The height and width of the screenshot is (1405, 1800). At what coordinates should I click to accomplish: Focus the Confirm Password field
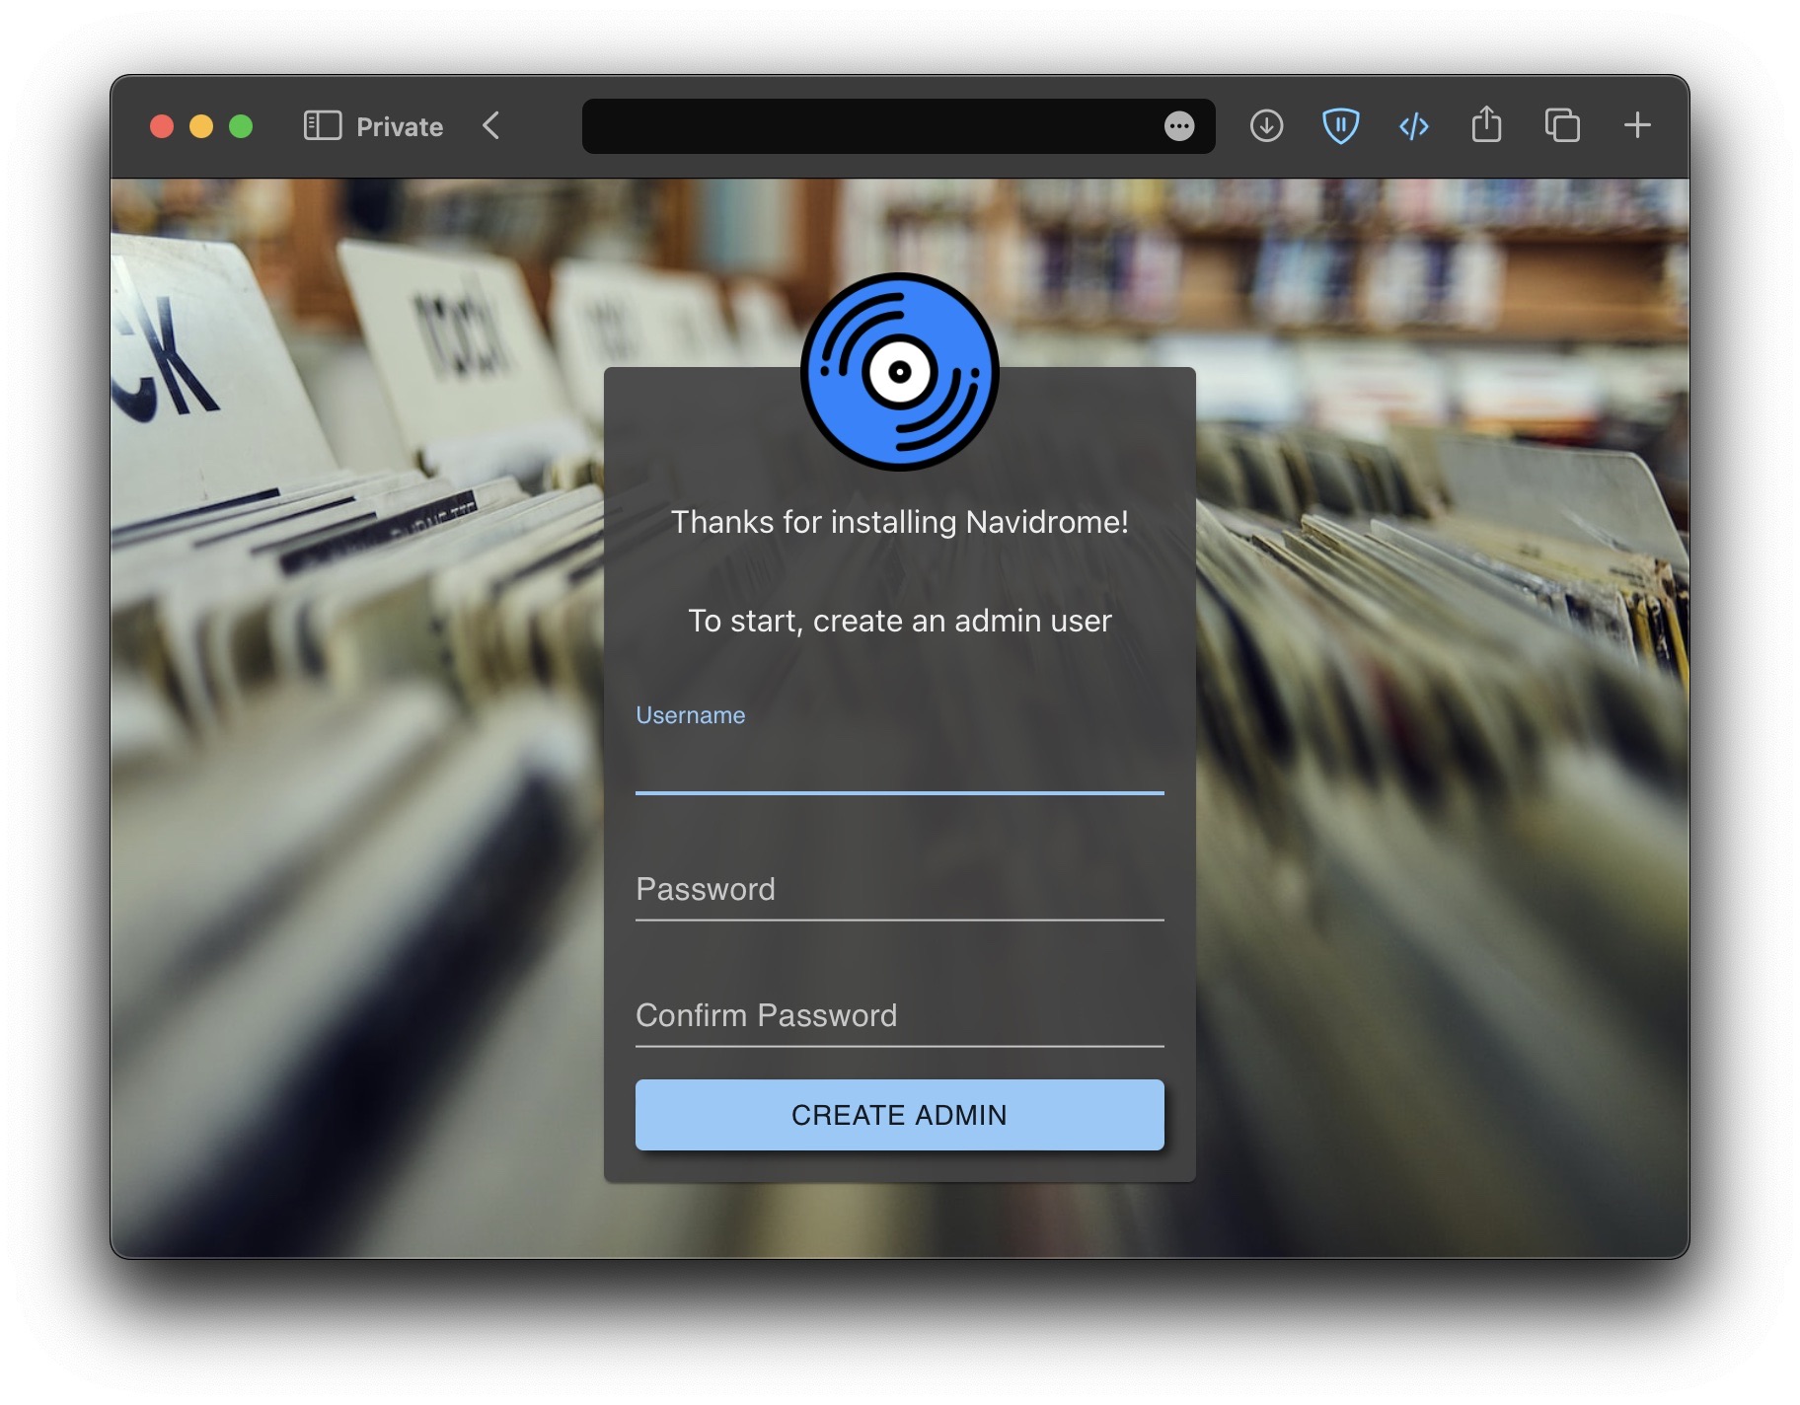899,1016
